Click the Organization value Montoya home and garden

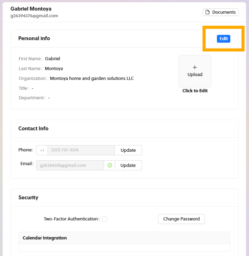92,79
